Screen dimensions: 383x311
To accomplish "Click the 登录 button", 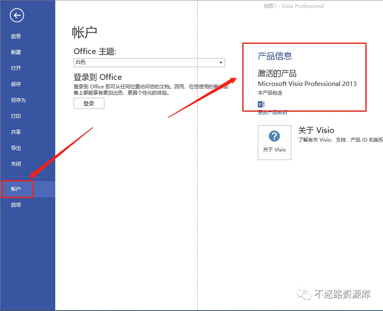I will tap(89, 104).
